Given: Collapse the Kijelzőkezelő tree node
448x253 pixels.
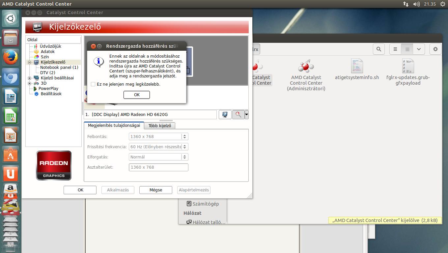Looking at the screenshot, I should point(29,62).
